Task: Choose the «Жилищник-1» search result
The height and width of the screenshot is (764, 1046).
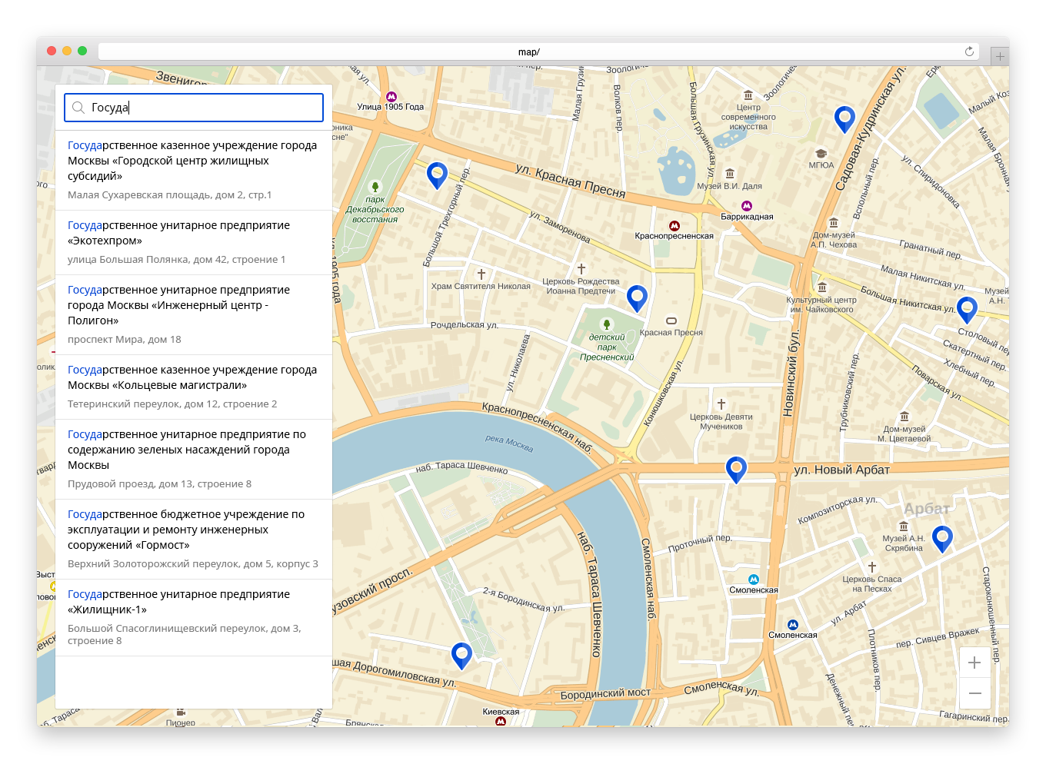Action: 194,617
